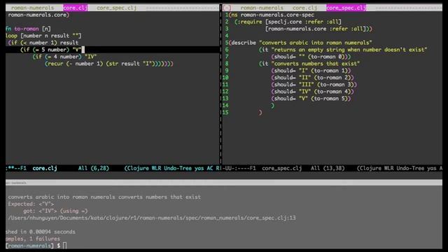This screenshot has width=448, height=252.
Task: Click Undo-Tree minor mode in right mode line
Action: coord(410,168)
